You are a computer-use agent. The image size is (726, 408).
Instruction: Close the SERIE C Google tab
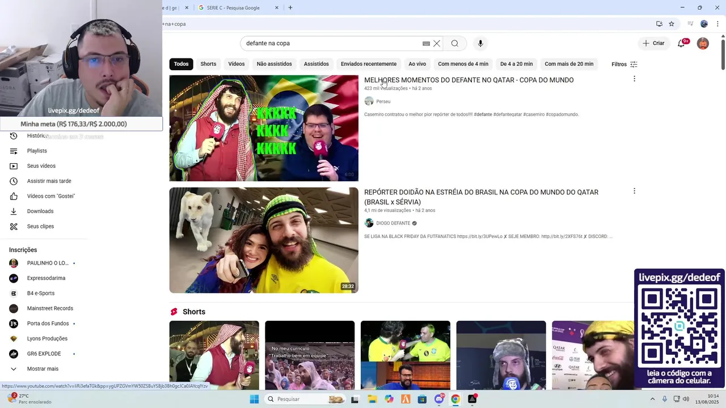[x=277, y=8]
